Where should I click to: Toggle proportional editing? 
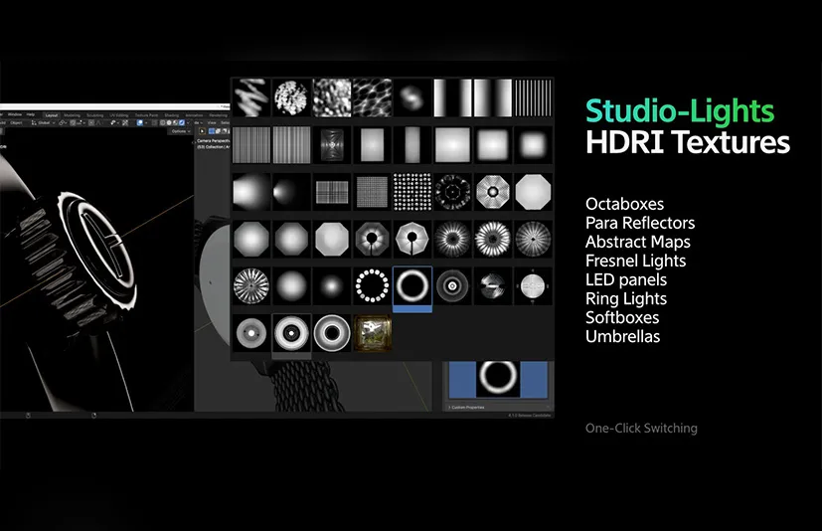tap(91, 122)
